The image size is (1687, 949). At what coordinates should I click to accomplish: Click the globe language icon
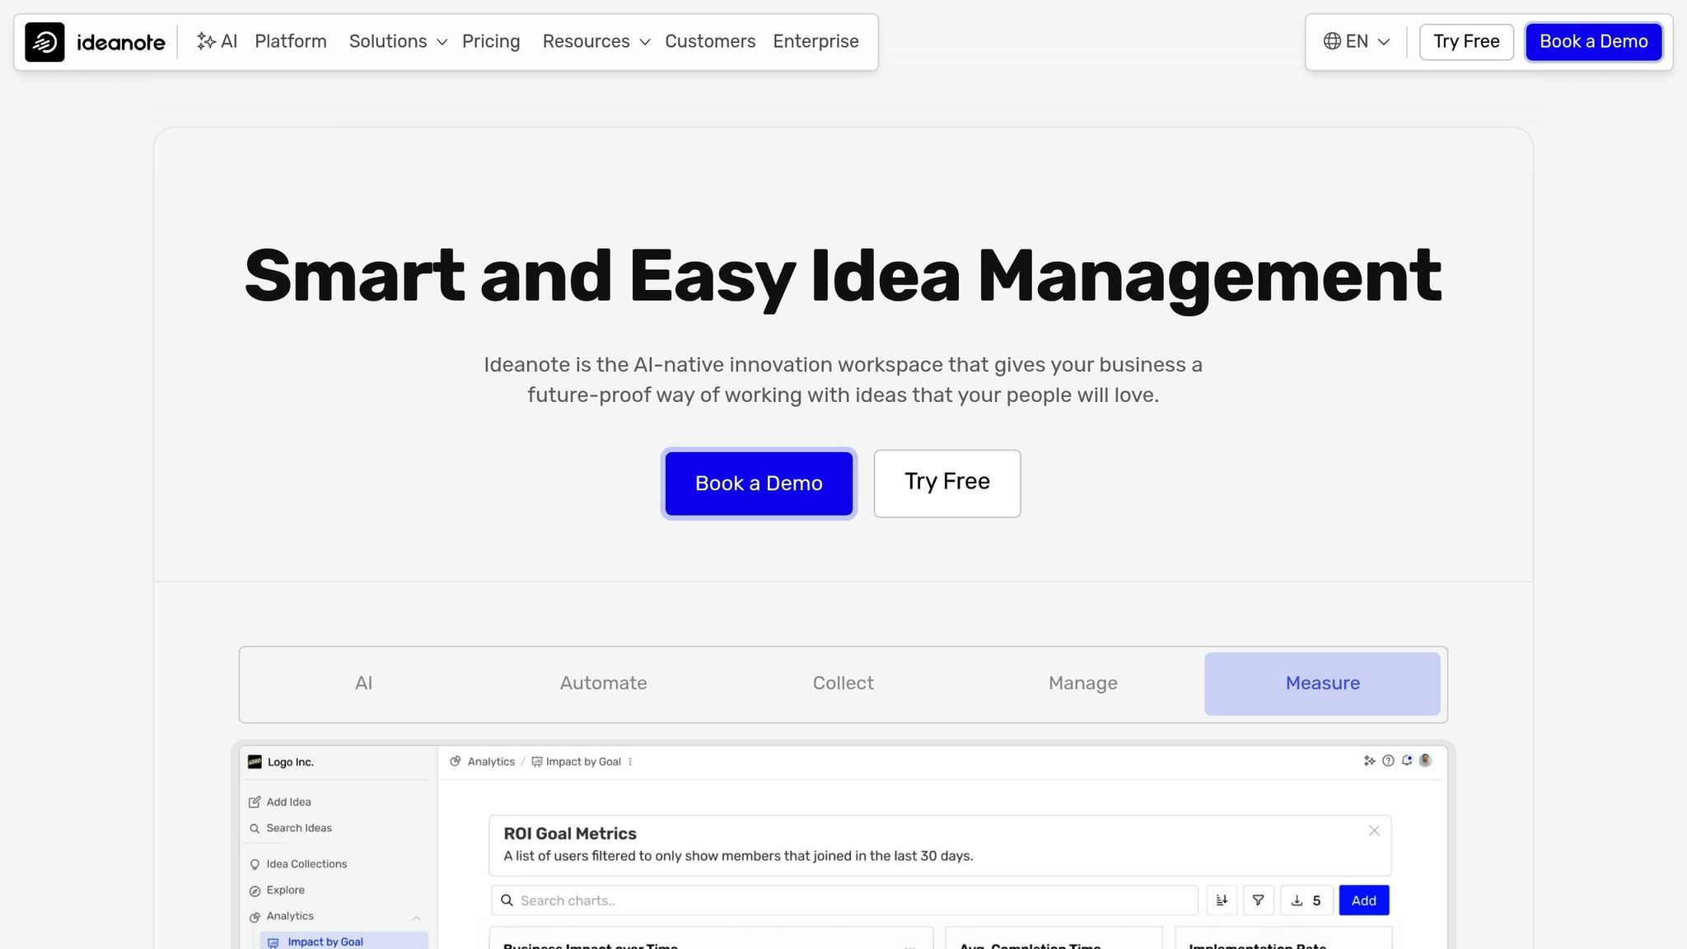point(1332,42)
